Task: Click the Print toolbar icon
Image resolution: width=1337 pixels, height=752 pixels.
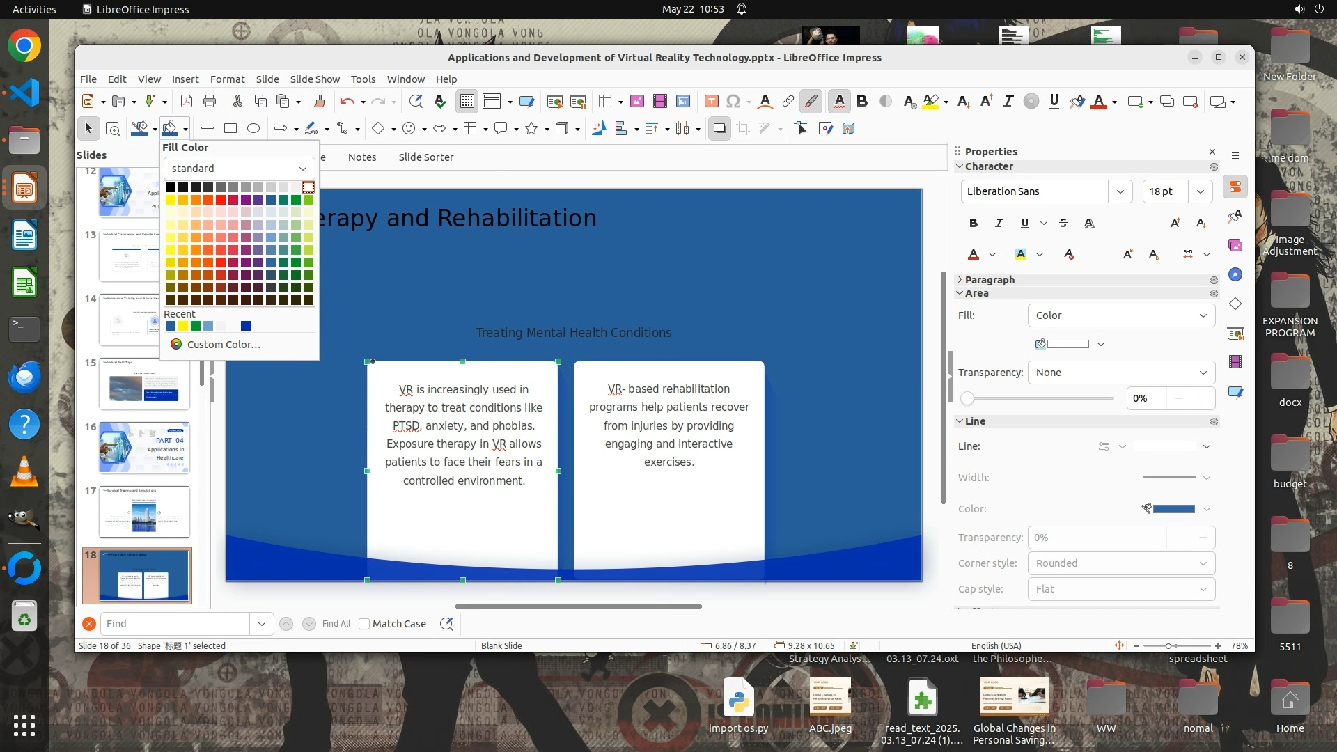Action: pos(210,102)
